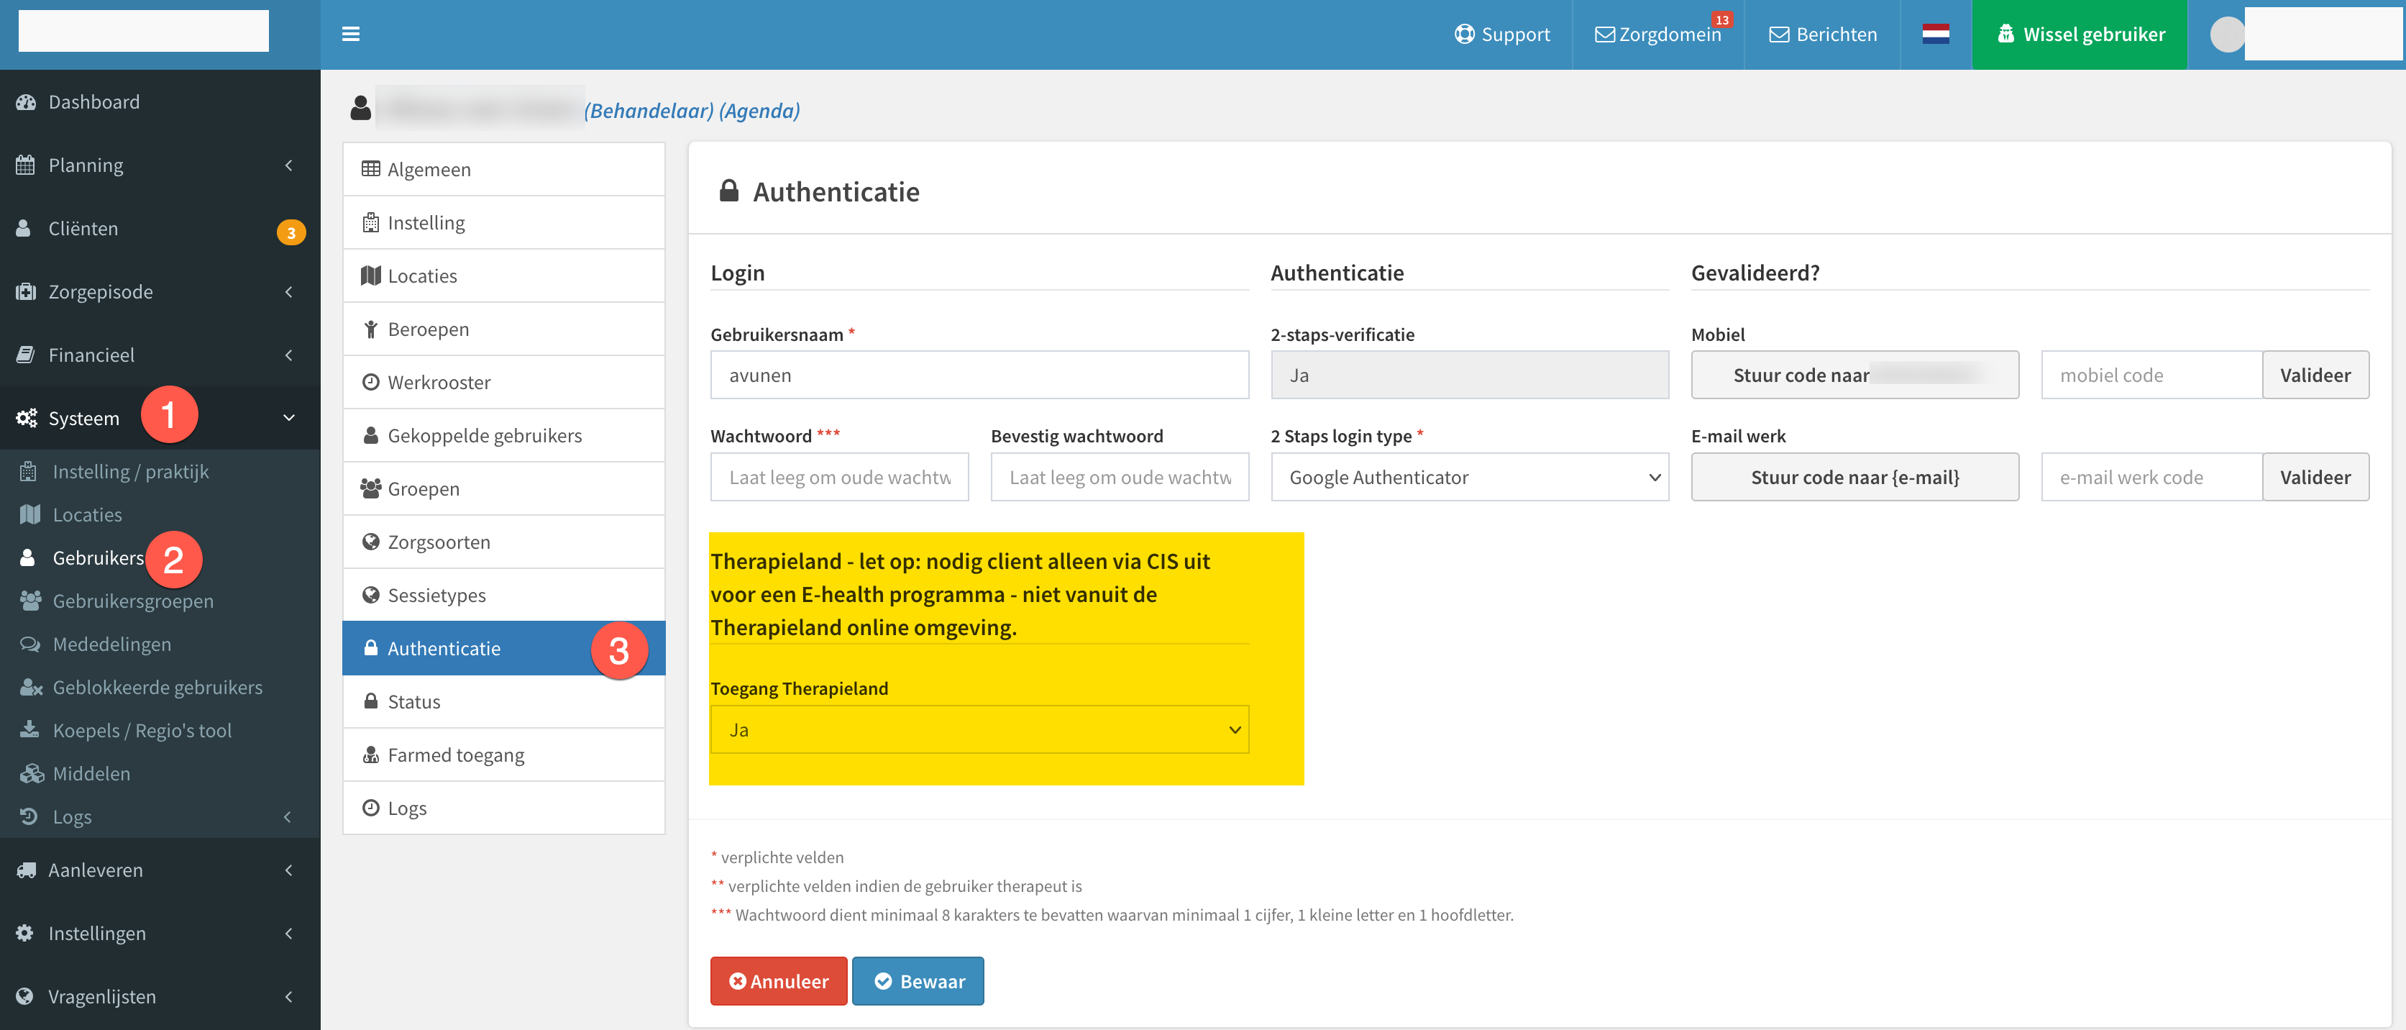The height and width of the screenshot is (1030, 2406).
Task: Open the Sessietypes tab
Action: [503, 596]
